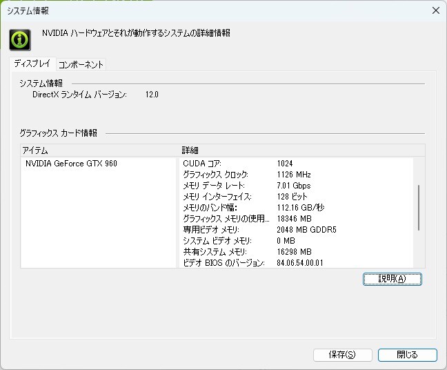Click the 詳細 column header
447x370 pixels.
pyautogui.click(x=302, y=150)
